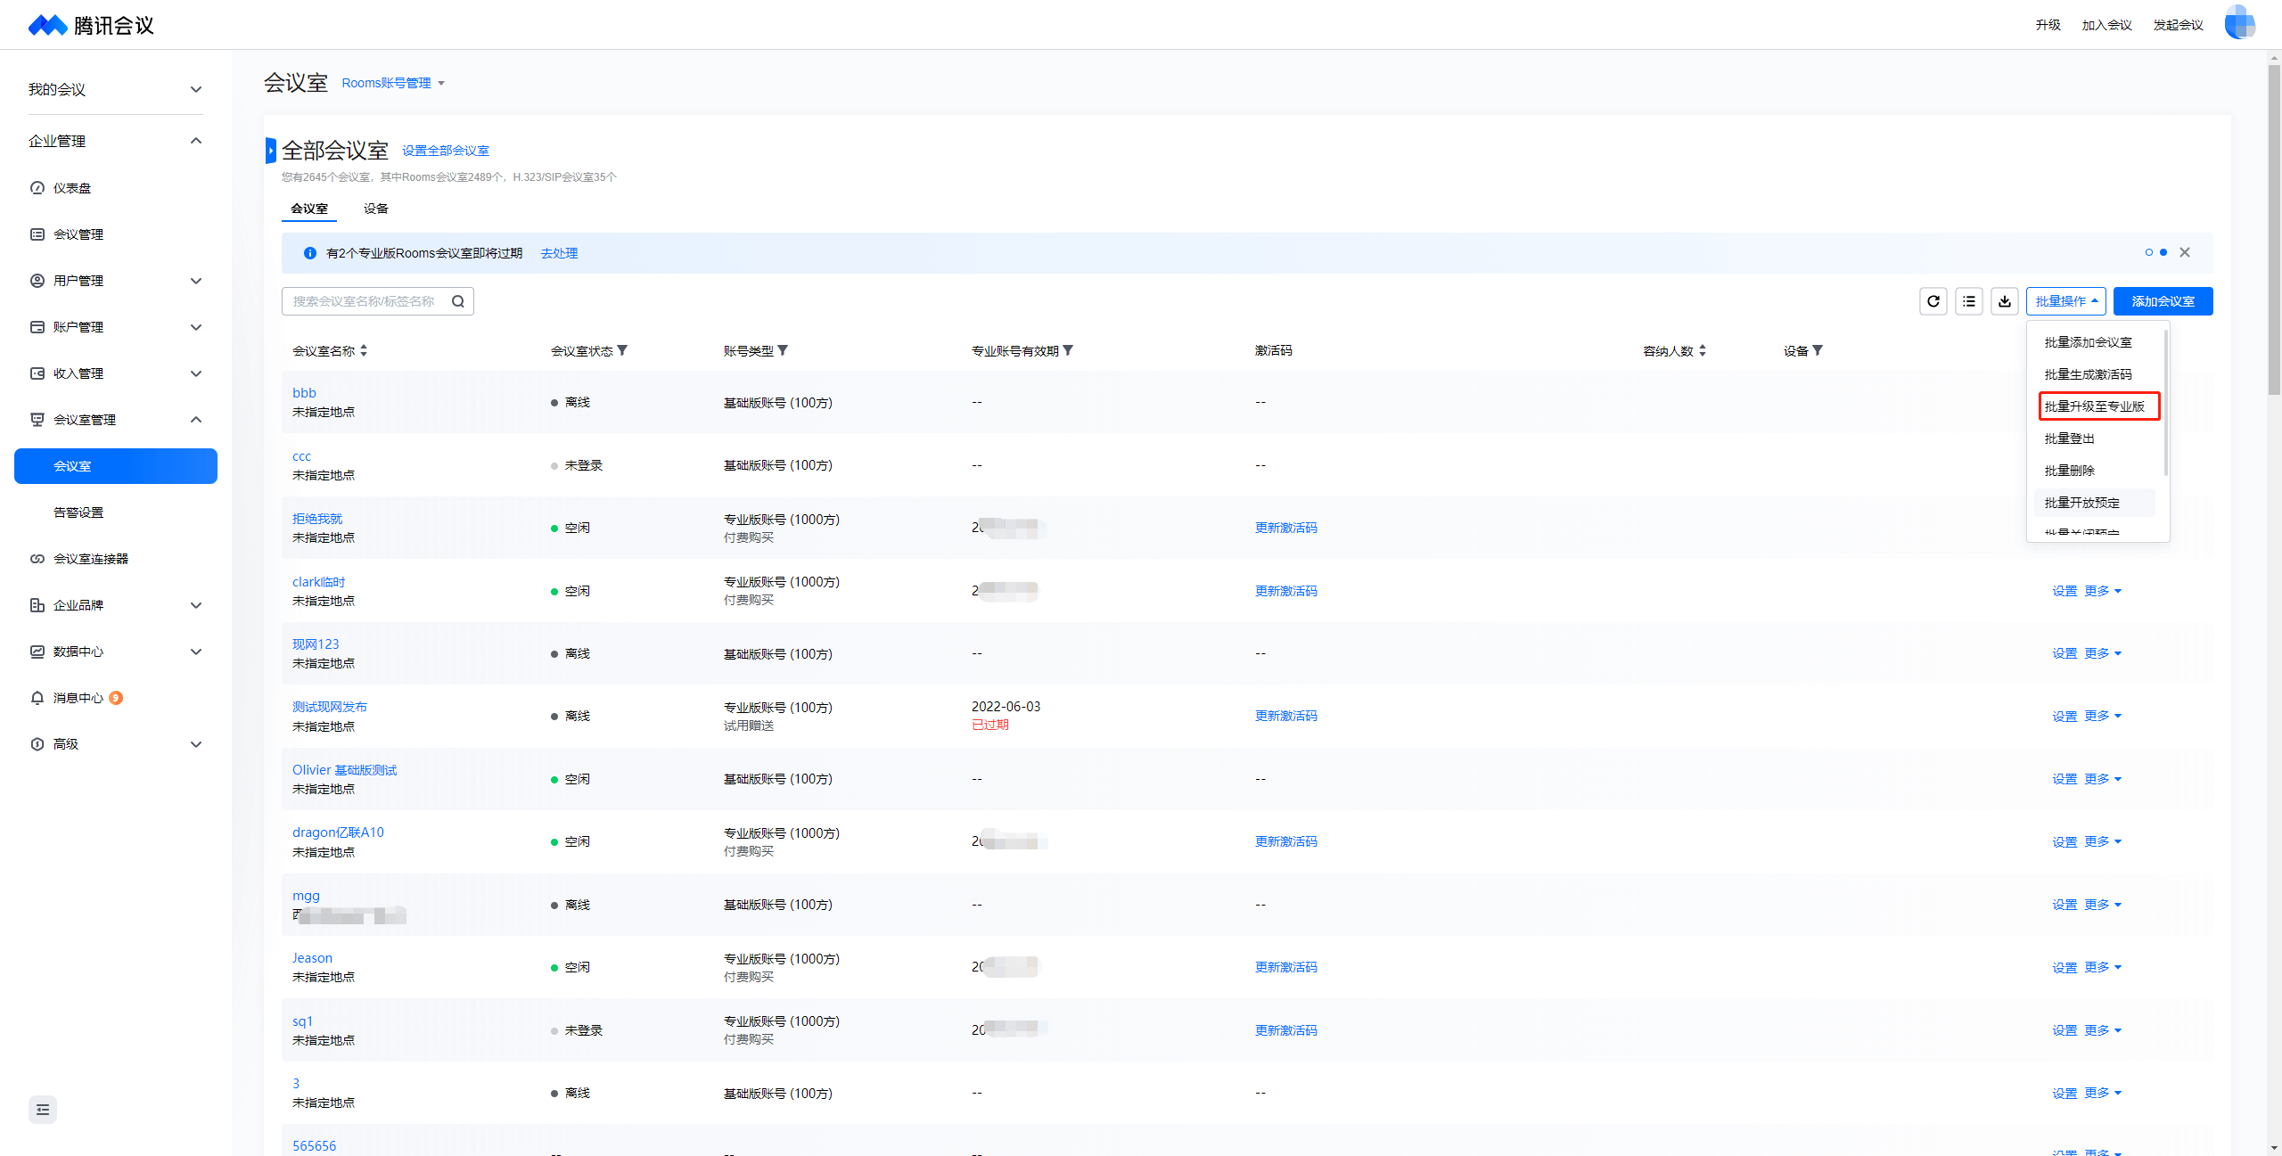Click the export download icon
Viewport: 2282px width, 1156px height.
pyautogui.click(x=2004, y=301)
